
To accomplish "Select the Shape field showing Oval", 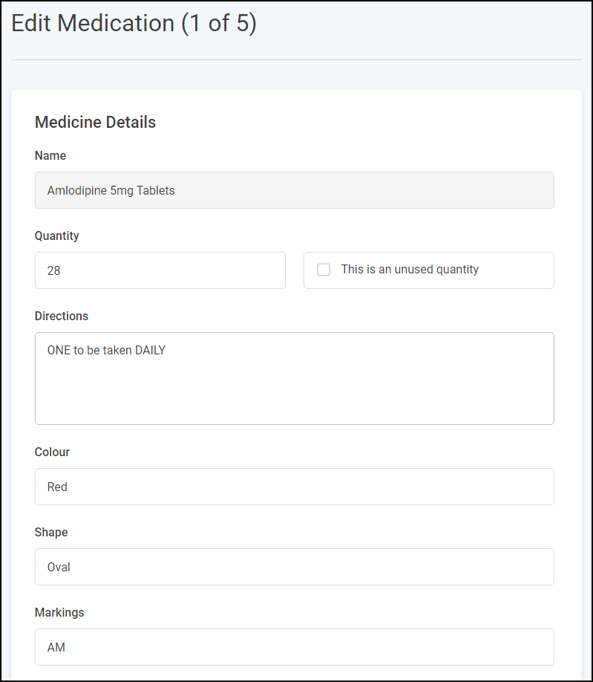I will click(294, 567).
